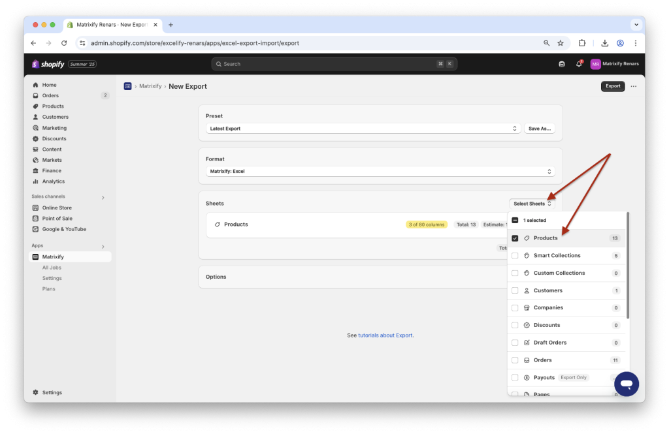The image size is (669, 434).
Task: Click the 1 selected master checkbox
Action: (x=515, y=220)
